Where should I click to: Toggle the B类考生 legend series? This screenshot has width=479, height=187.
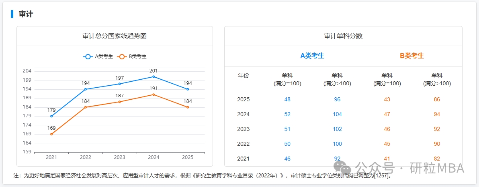(x=132, y=56)
